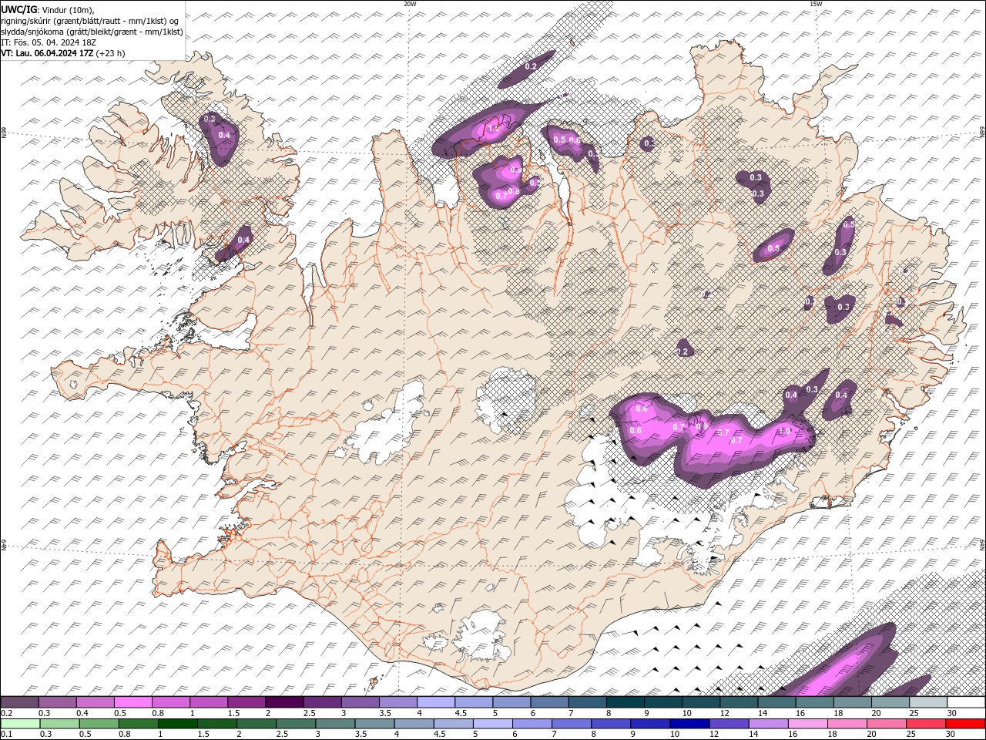Click the '1.0' value in the southeast snow band
Viewport: 986px width, 740px height.
click(x=785, y=431)
